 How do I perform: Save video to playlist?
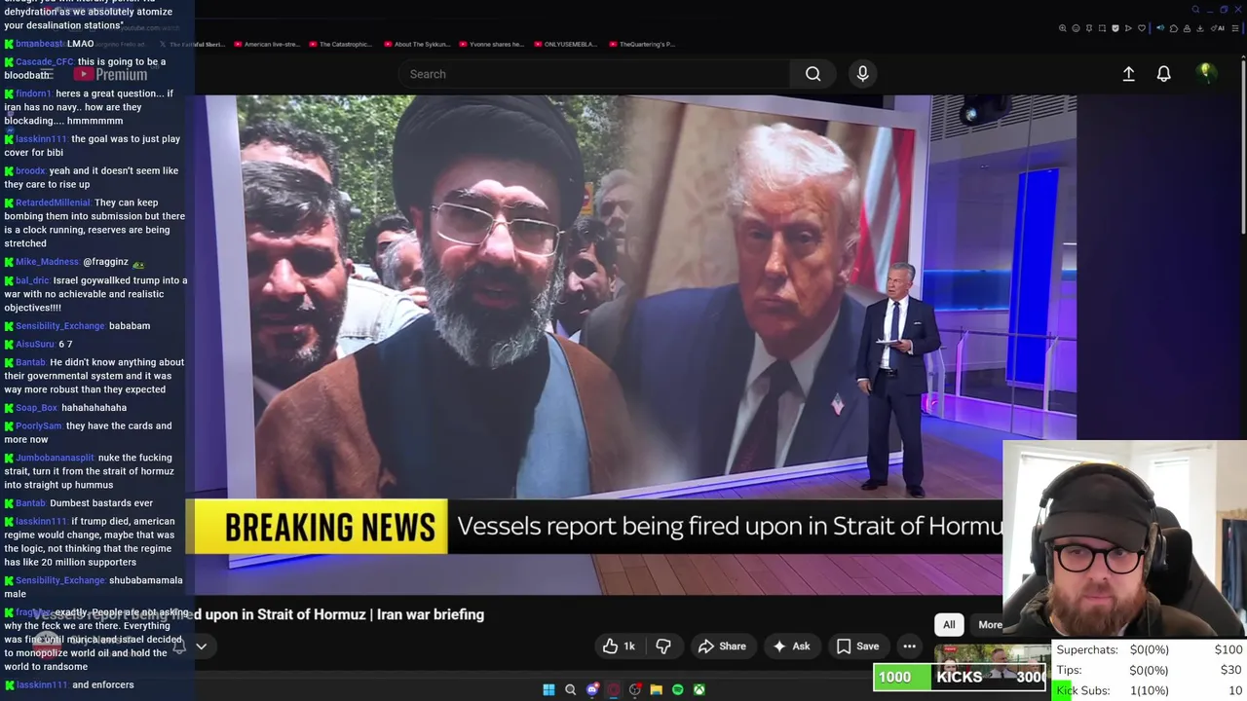click(x=857, y=646)
